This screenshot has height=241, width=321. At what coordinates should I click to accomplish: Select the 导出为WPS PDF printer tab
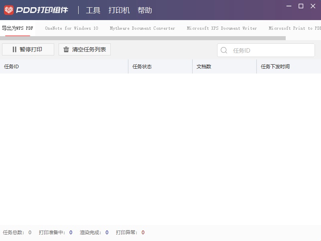tap(17, 28)
